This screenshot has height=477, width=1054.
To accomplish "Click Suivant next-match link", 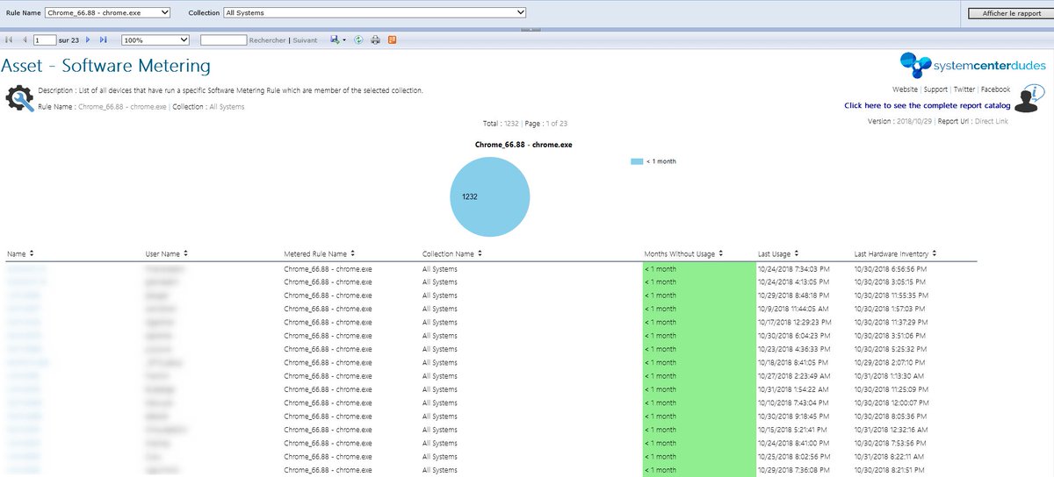I will tap(305, 40).
